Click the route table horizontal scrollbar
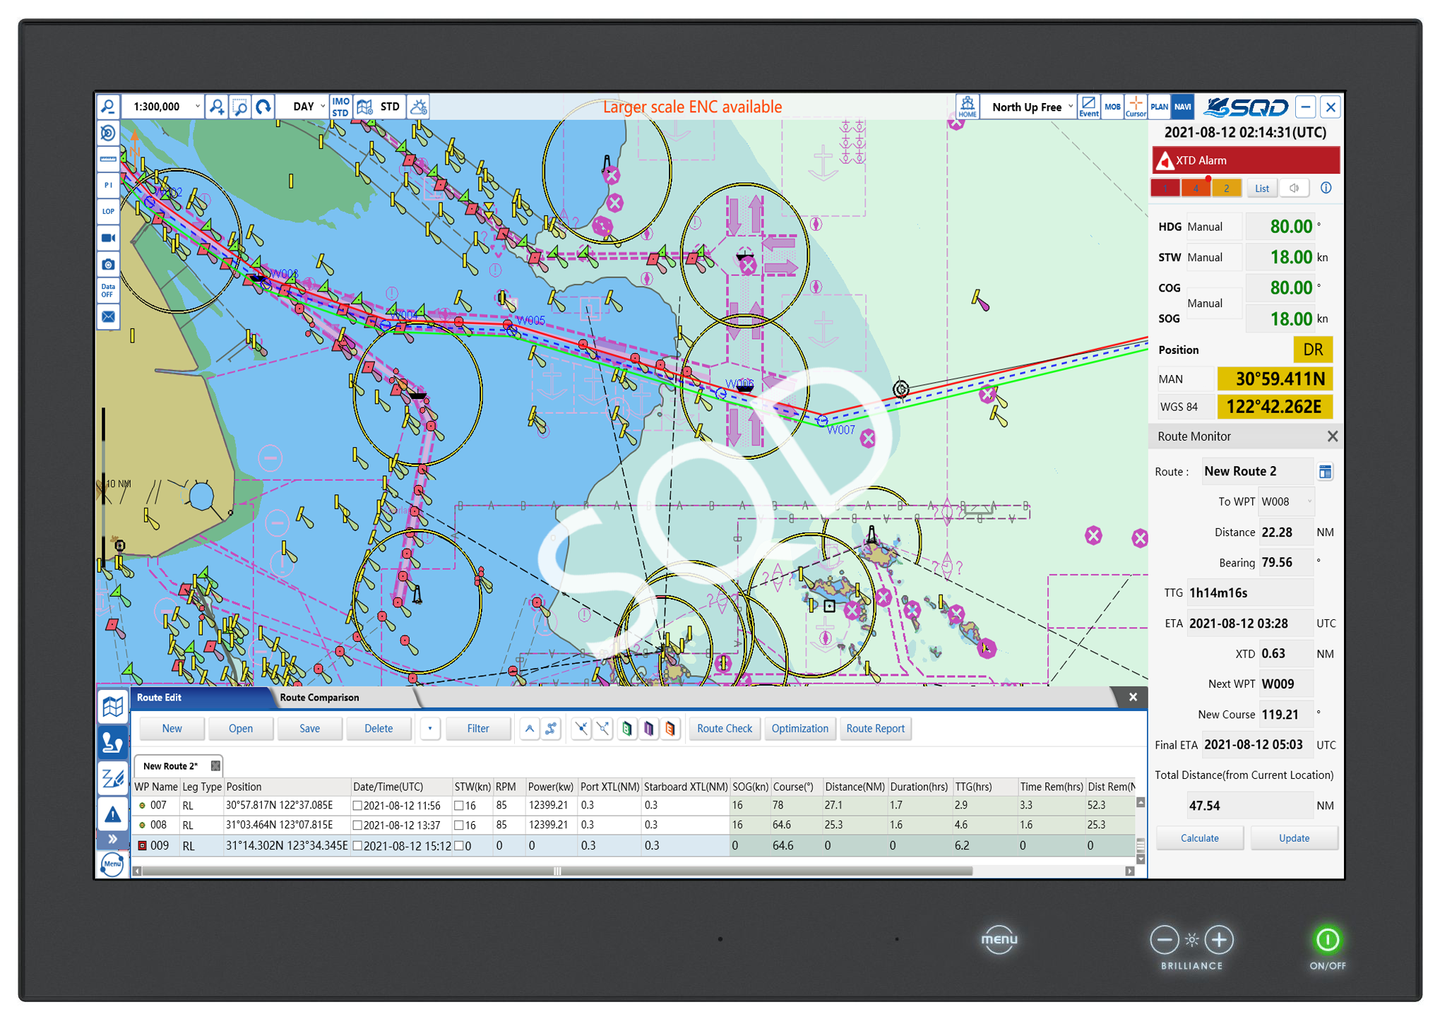Viewport: 1452px width, 1019px height. (x=557, y=871)
